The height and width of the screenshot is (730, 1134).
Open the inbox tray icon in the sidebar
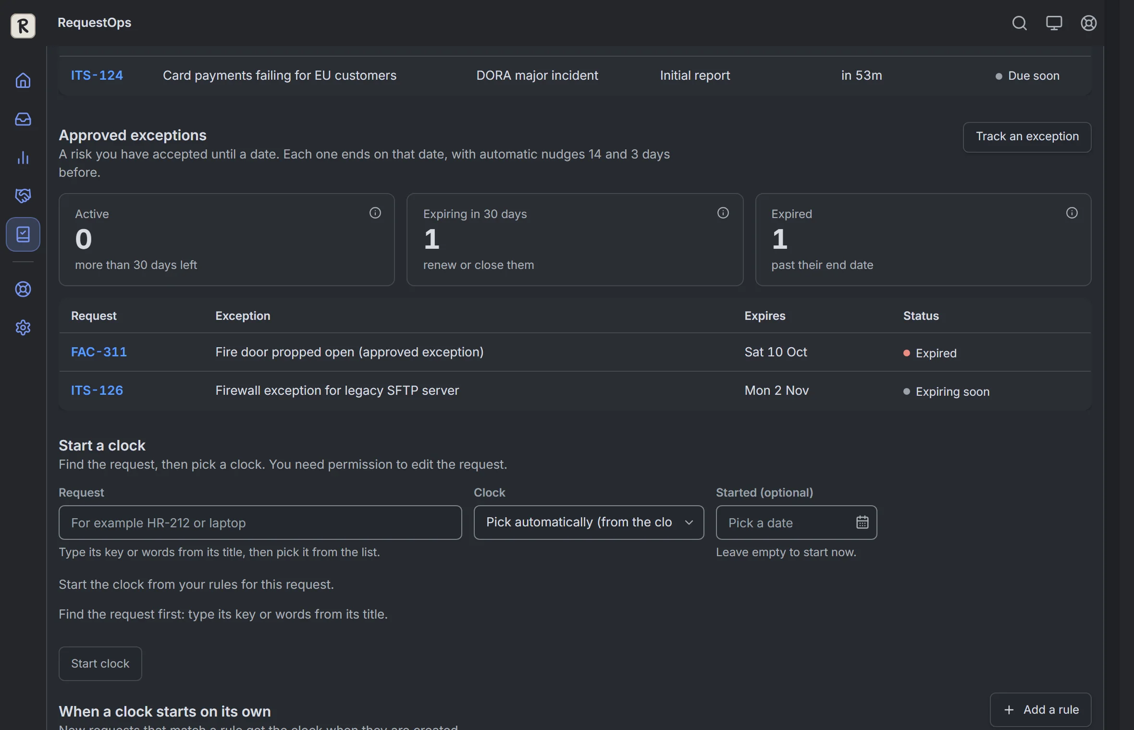23,119
